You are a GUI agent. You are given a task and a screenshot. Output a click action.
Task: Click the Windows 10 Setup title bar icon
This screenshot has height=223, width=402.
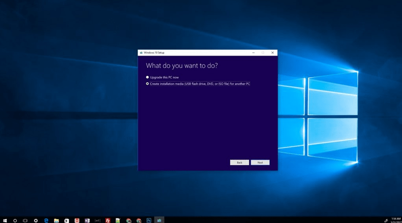tap(141, 53)
